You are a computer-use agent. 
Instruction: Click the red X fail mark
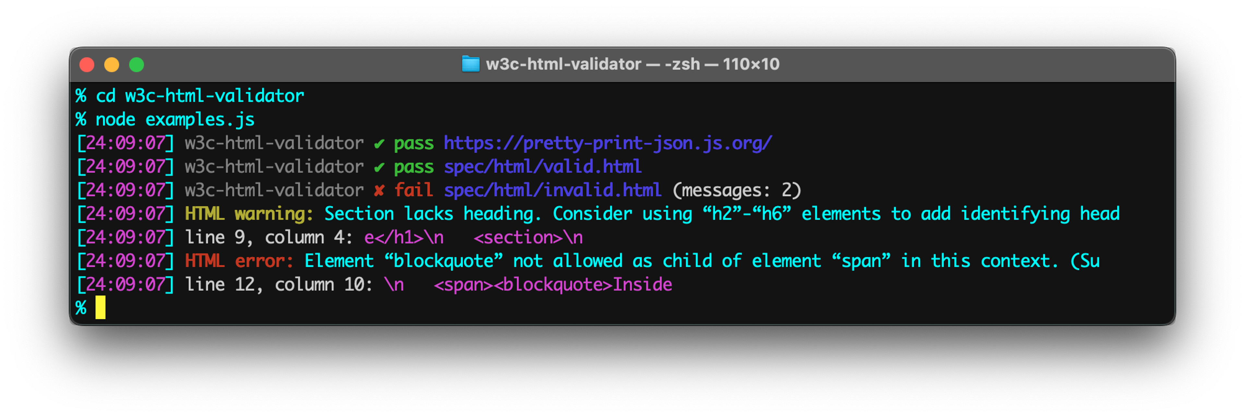coord(379,191)
